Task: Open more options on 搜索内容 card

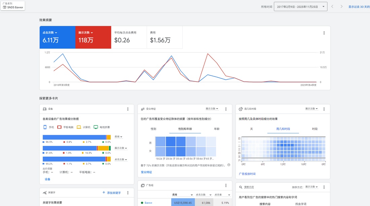Action: (x=324, y=187)
